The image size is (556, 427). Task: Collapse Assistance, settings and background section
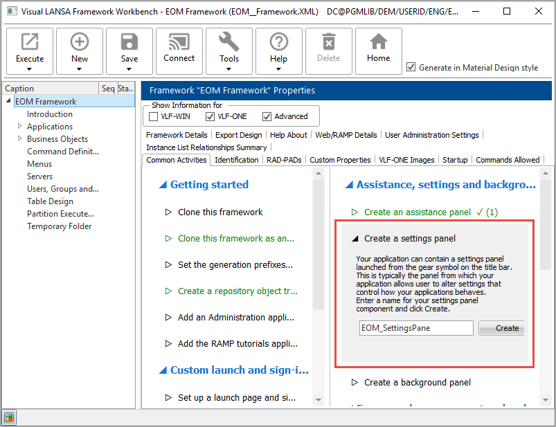tap(349, 185)
